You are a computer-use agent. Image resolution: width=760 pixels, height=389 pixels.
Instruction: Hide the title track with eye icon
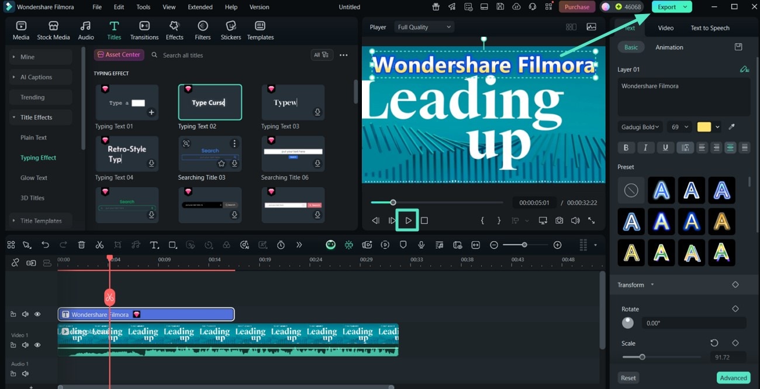(37, 314)
